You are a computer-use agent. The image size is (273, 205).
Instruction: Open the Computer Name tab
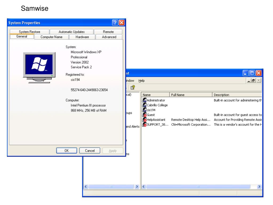pos(51,37)
